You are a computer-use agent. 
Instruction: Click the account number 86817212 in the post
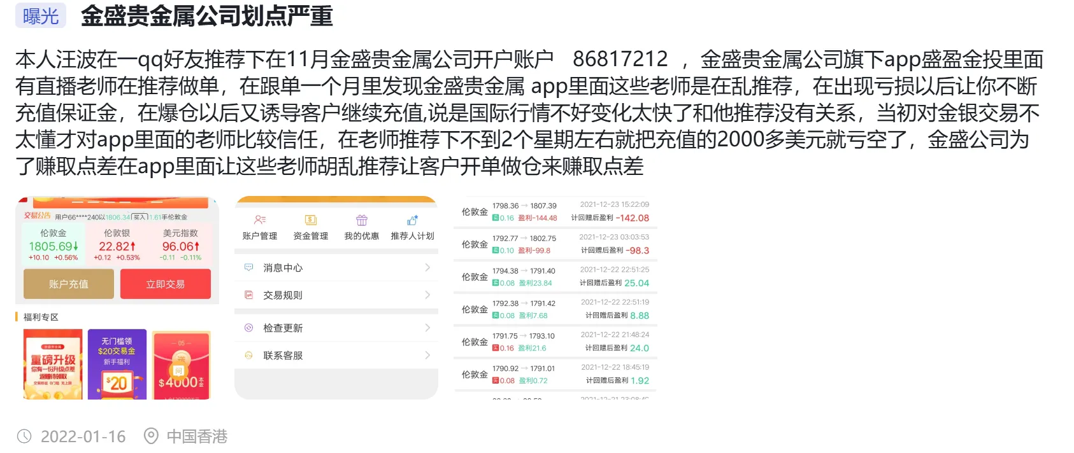(x=620, y=59)
